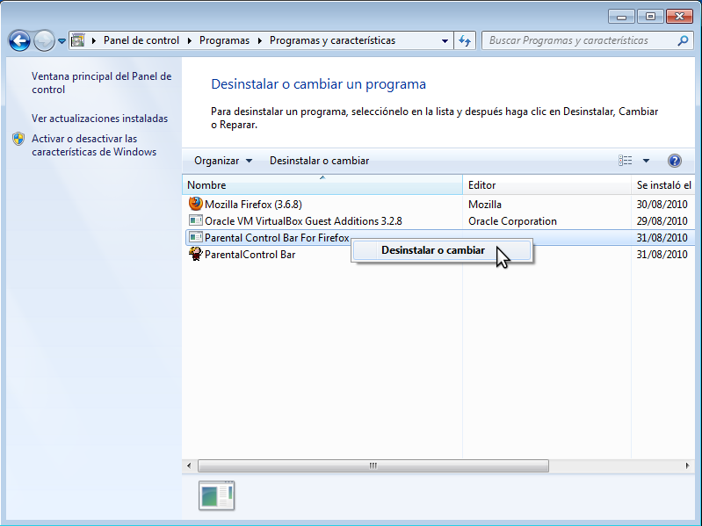Click the ParentalControl Bar character icon
Screen dimensions: 702x526
195,254
